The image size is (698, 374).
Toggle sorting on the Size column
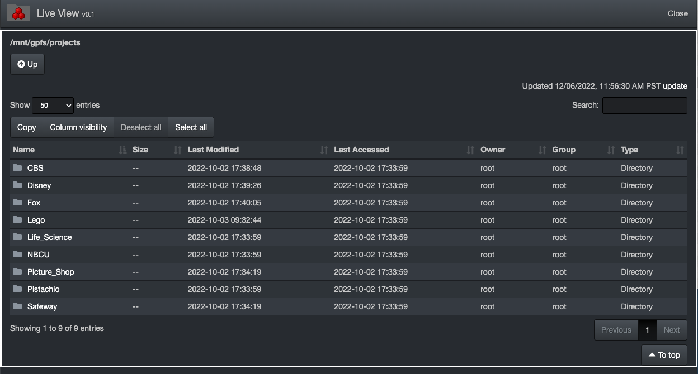pyautogui.click(x=178, y=150)
